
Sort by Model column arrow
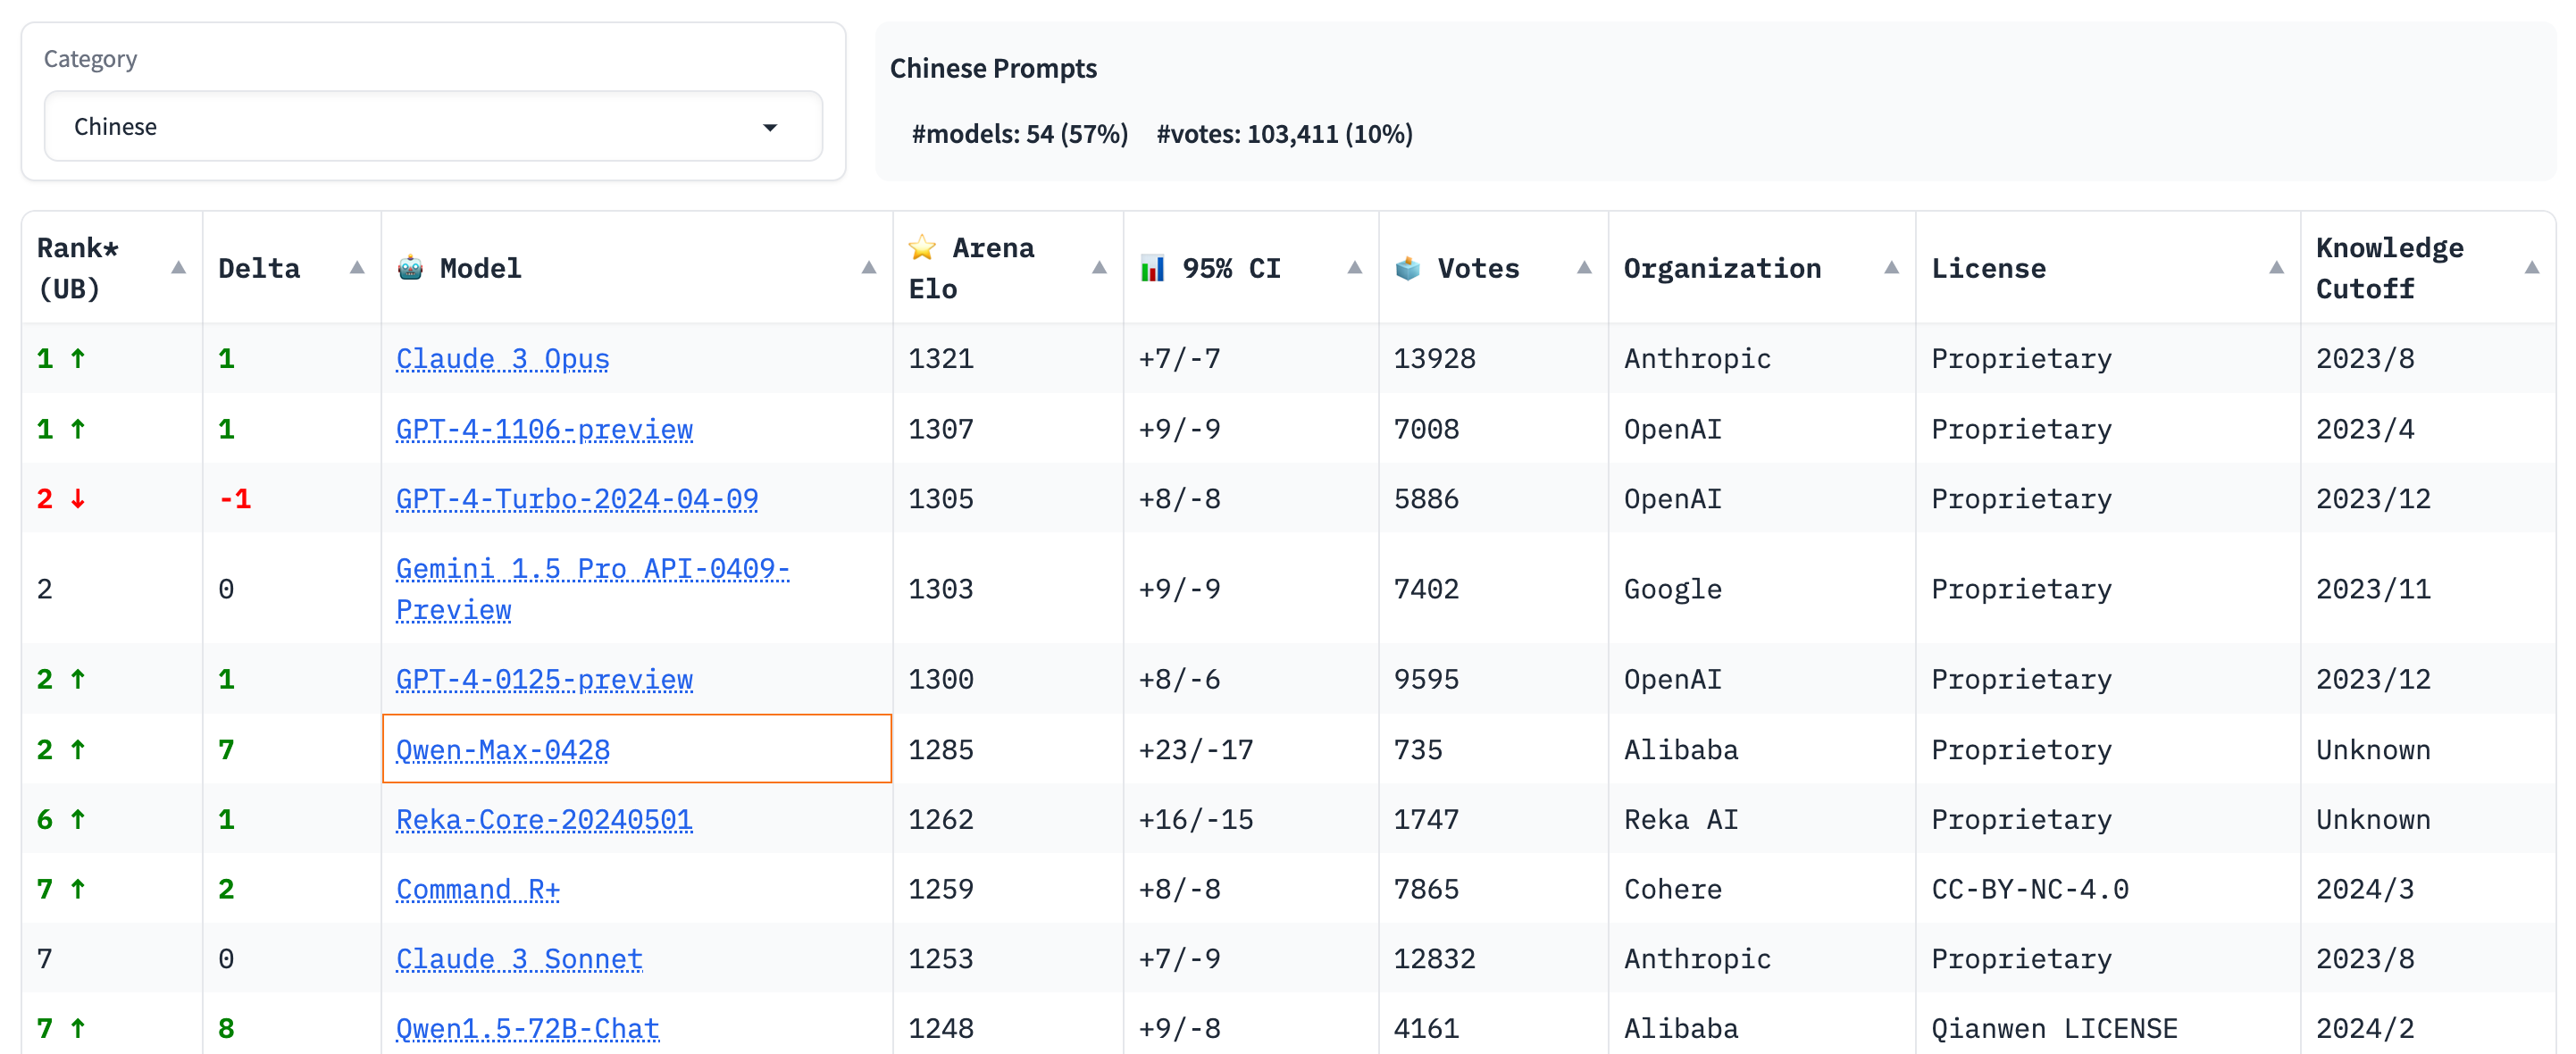[x=869, y=268]
